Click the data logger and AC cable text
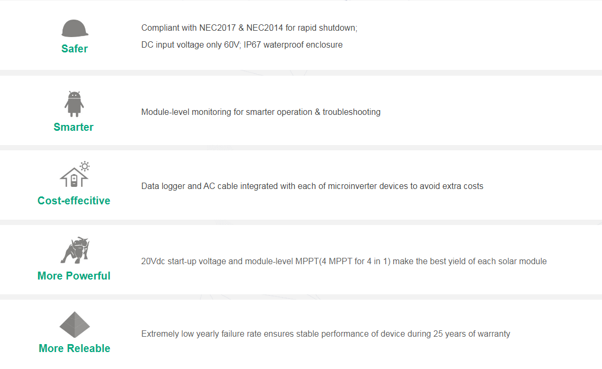The height and width of the screenshot is (369, 602). [x=312, y=186]
